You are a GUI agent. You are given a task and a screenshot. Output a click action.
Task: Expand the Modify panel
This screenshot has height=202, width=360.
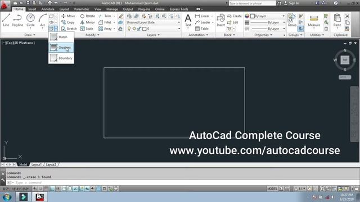pos(92,35)
